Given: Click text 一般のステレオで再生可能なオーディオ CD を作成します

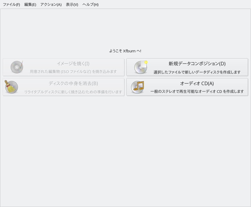Looking at the screenshot, I should [197, 91].
